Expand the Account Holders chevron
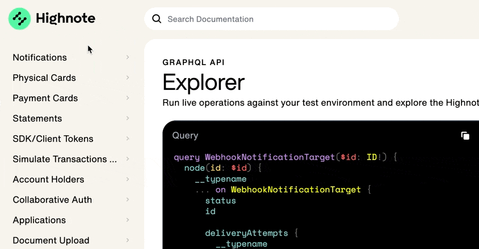The width and height of the screenshot is (479, 249). pyautogui.click(x=128, y=179)
